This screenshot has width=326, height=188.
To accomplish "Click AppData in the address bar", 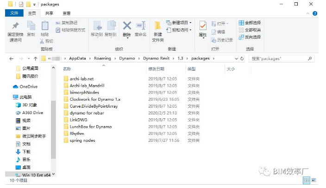I will pos(77,59).
